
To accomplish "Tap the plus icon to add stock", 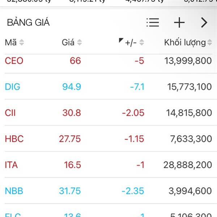I will pos(179,22).
